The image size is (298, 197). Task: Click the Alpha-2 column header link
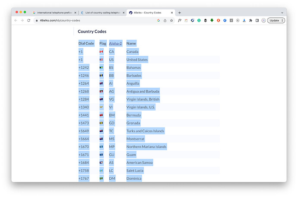pos(115,43)
